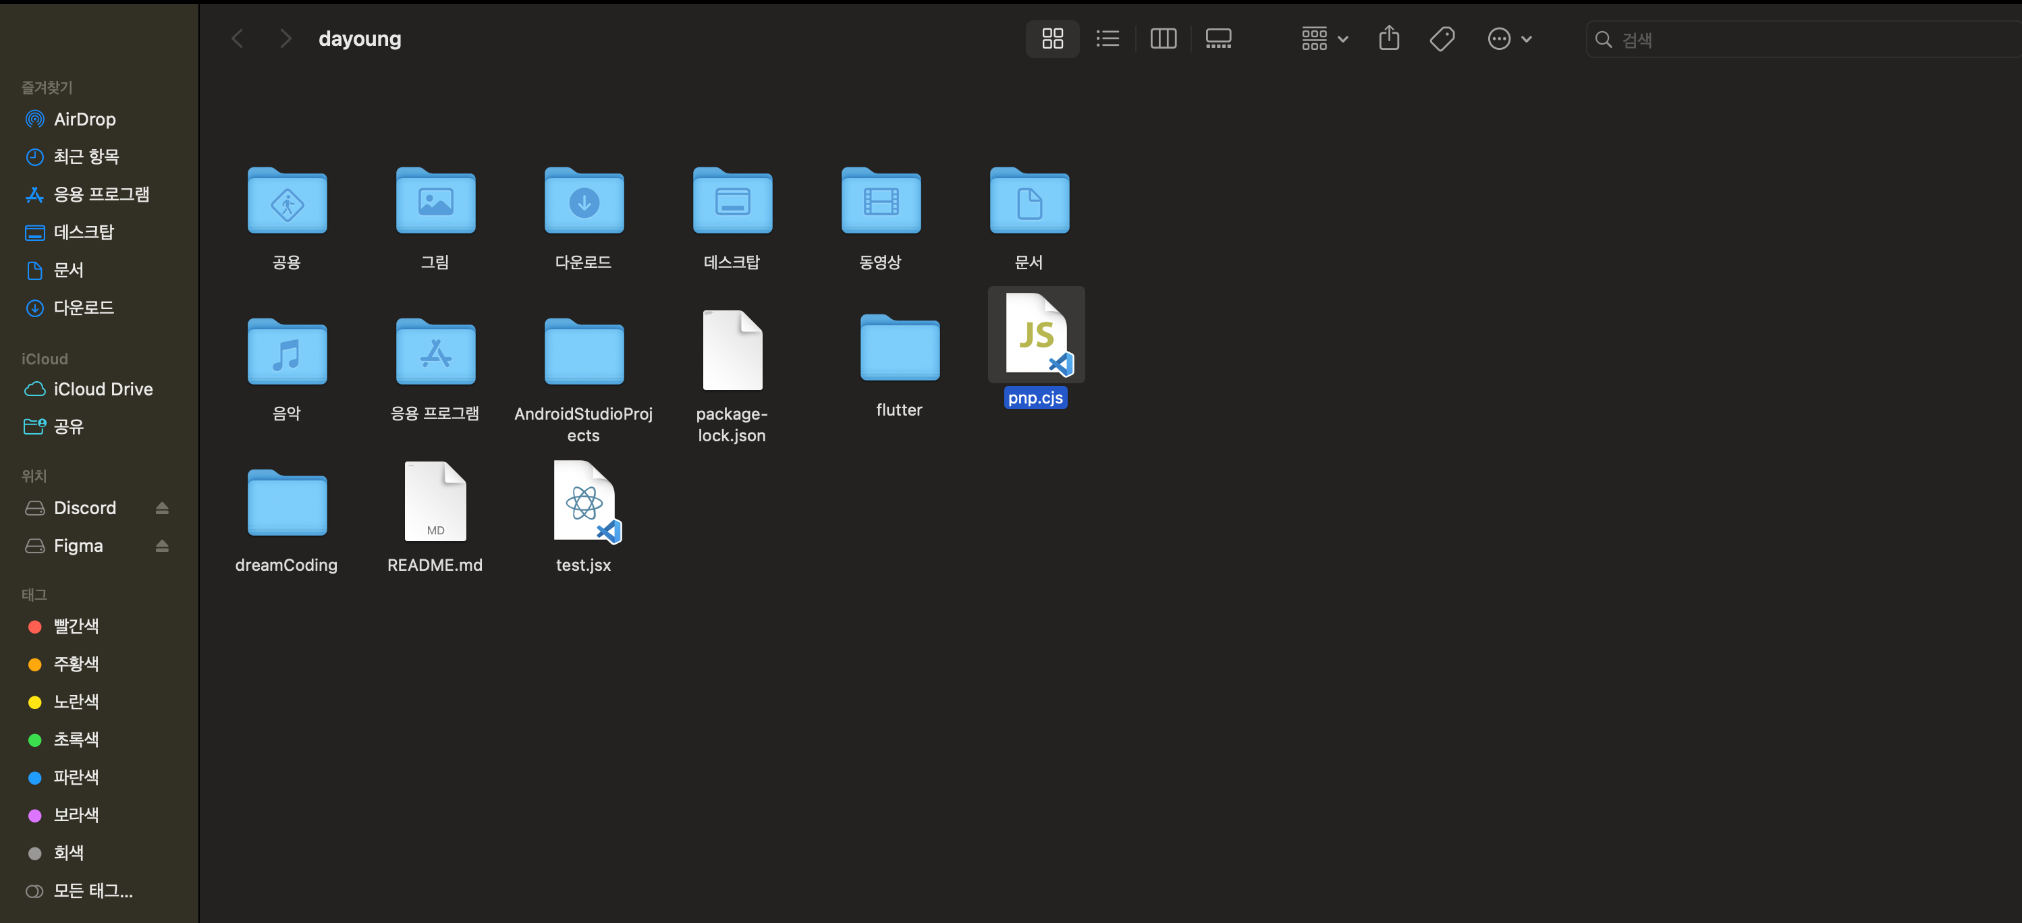Switch to list view
2022x923 pixels.
point(1108,38)
